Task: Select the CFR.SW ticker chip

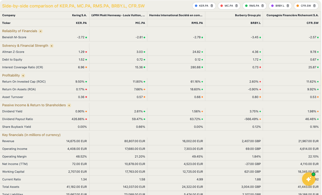Action: click(306, 6)
